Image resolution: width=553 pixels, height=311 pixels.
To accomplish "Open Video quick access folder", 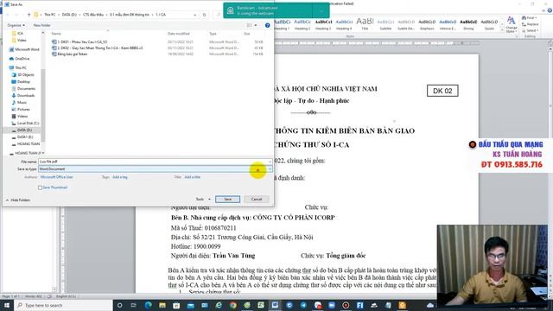I will pyautogui.click(x=22, y=41).
